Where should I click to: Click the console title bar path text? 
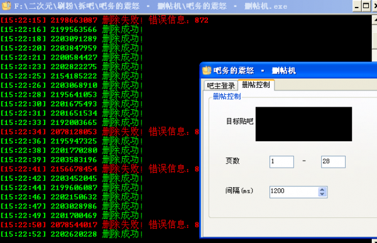click(x=151, y=6)
